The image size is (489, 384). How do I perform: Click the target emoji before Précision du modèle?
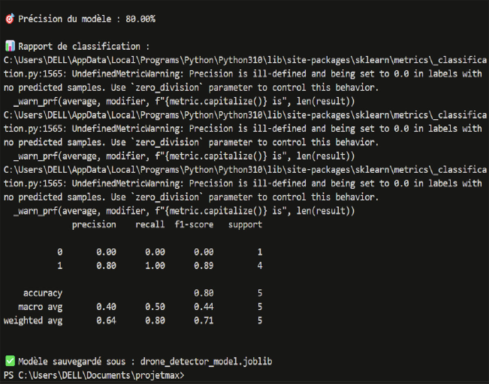pos(9,19)
